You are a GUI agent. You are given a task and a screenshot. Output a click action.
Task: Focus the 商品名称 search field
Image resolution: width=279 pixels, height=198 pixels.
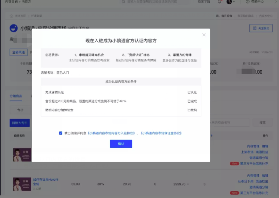coord(230,123)
